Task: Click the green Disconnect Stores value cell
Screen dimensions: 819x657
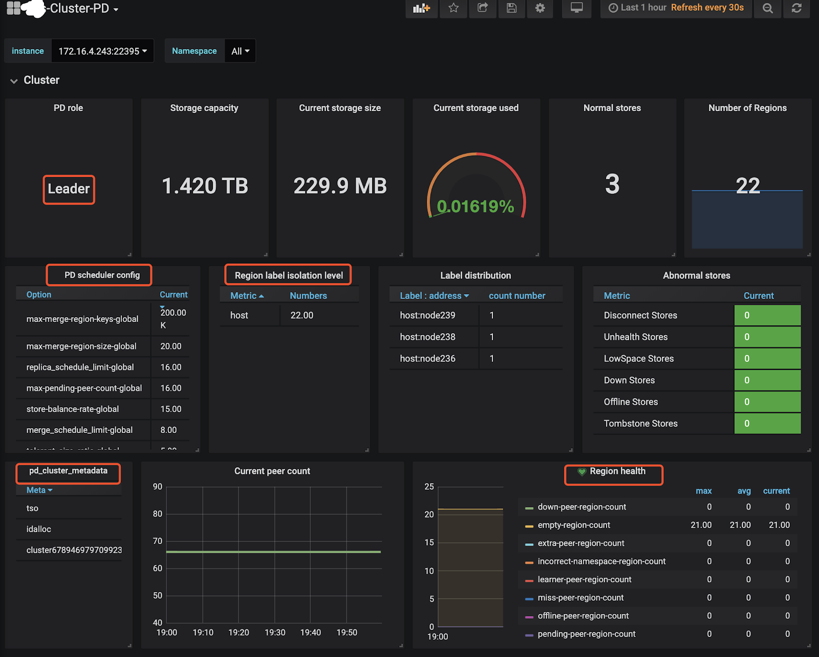Action: coord(767,315)
